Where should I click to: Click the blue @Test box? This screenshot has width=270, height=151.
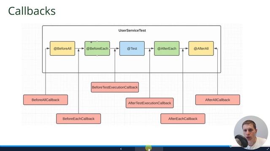point(132,49)
